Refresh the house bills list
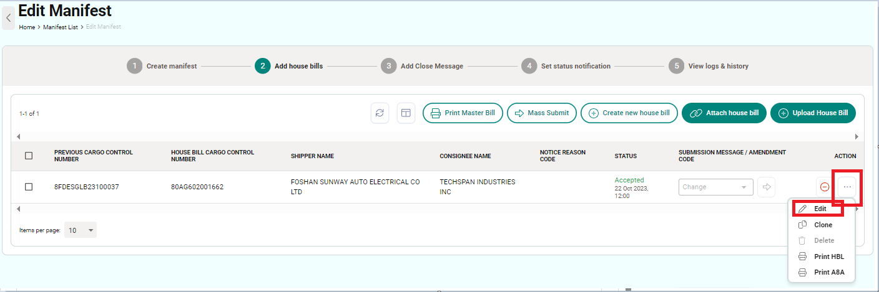The width and height of the screenshot is (879, 292). (x=380, y=113)
